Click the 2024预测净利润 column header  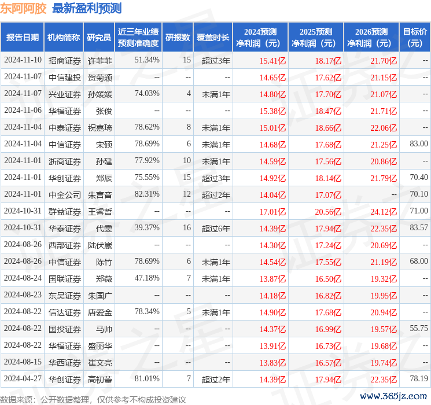[260, 38]
